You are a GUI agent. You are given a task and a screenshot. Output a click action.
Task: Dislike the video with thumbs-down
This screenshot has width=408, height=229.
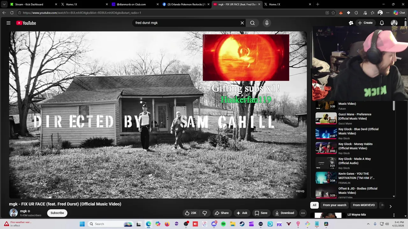click(x=205, y=213)
